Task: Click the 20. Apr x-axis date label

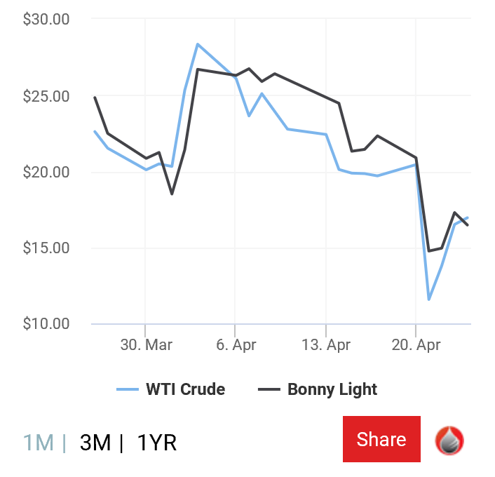Action: click(x=416, y=345)
